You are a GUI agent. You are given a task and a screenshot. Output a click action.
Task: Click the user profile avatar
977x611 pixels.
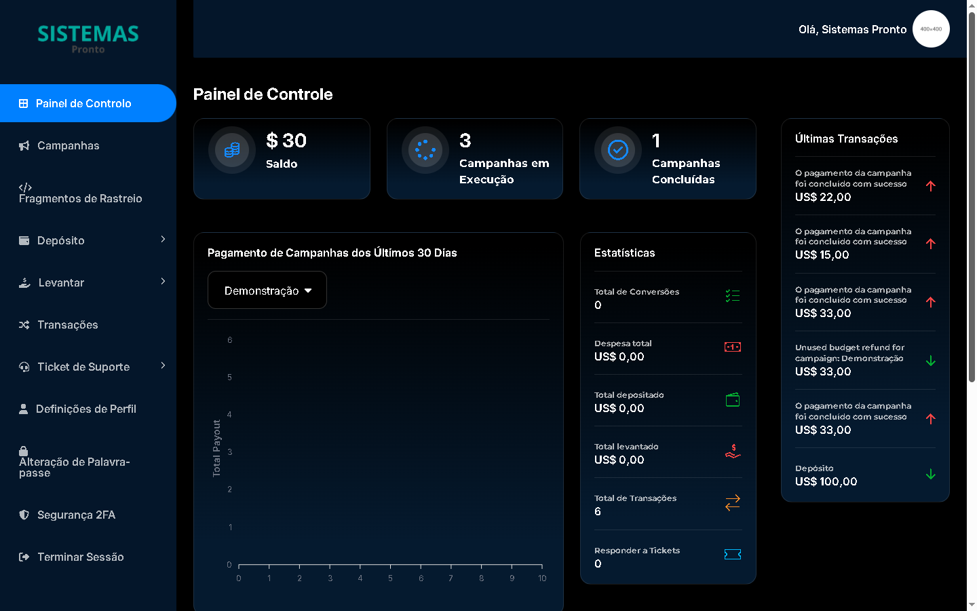click(931, 29)
